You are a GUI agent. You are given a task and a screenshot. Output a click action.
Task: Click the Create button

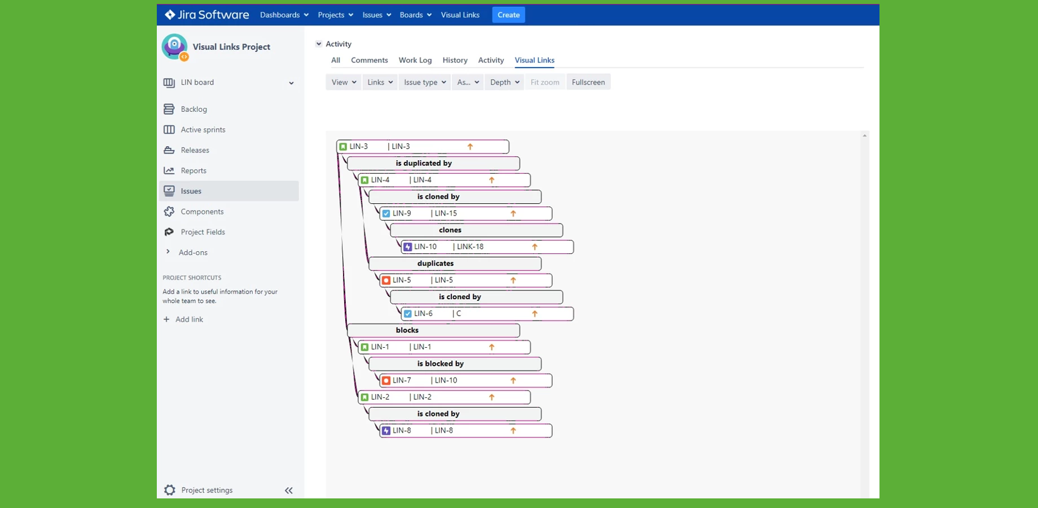point(508,15)
